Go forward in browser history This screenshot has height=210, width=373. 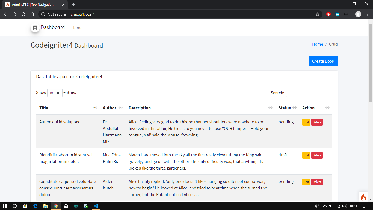pyautogui.click(x=15, y=14)
